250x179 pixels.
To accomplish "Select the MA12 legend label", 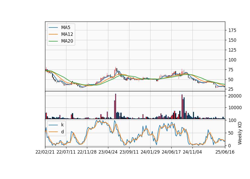I will pyautogui.click(x=67, y=34).
